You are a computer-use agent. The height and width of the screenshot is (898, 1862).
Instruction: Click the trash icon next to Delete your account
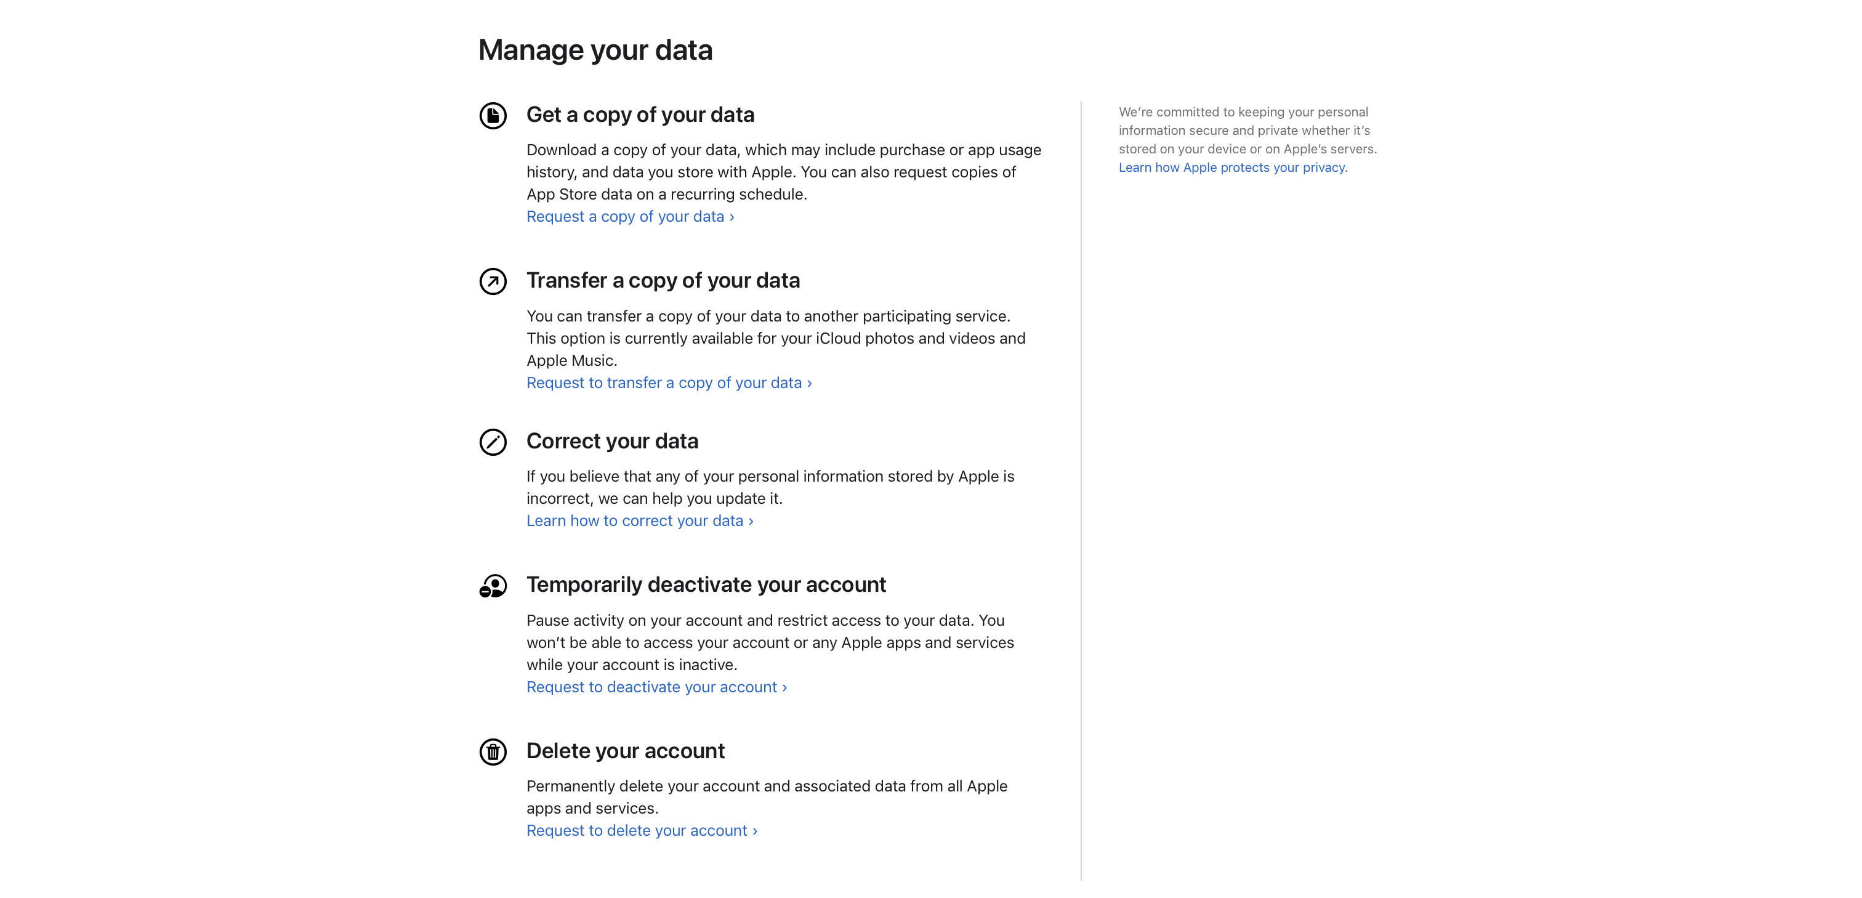[492, 754]
